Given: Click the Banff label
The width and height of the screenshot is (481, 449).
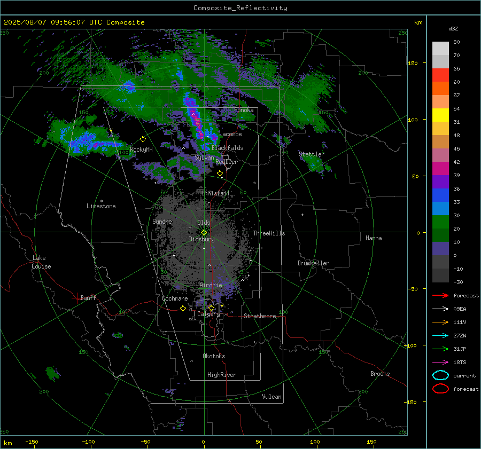Looking at the screenshot, I should [x=88, y=297].
